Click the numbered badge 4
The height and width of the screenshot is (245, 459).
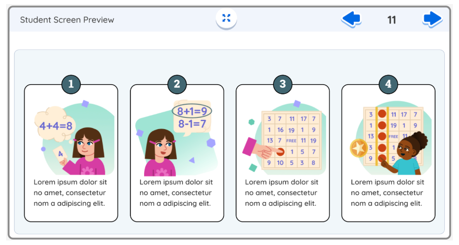pos(388,84)
